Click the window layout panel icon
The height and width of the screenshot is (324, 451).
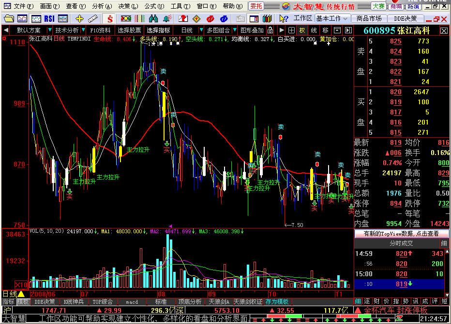click(254, 19)
